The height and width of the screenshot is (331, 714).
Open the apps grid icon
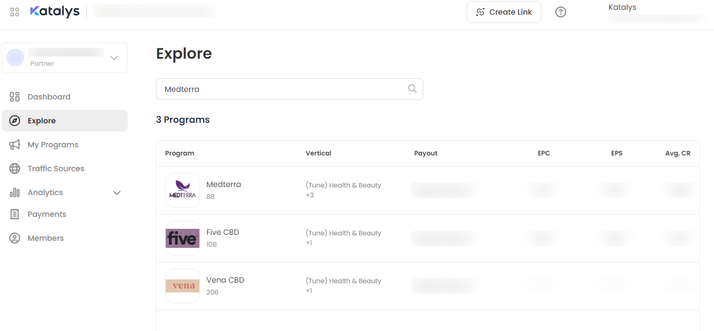15,12
